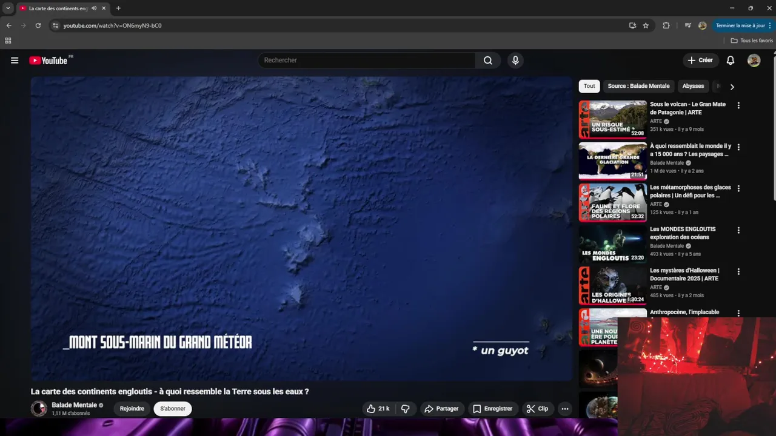
Task: Open the UN RISQUE SOUS-ESTIMÉ thumbnail
Action: click(612, 120)
